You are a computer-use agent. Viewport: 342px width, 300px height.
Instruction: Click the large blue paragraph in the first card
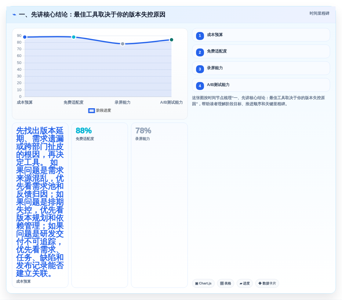coord(40,202)
